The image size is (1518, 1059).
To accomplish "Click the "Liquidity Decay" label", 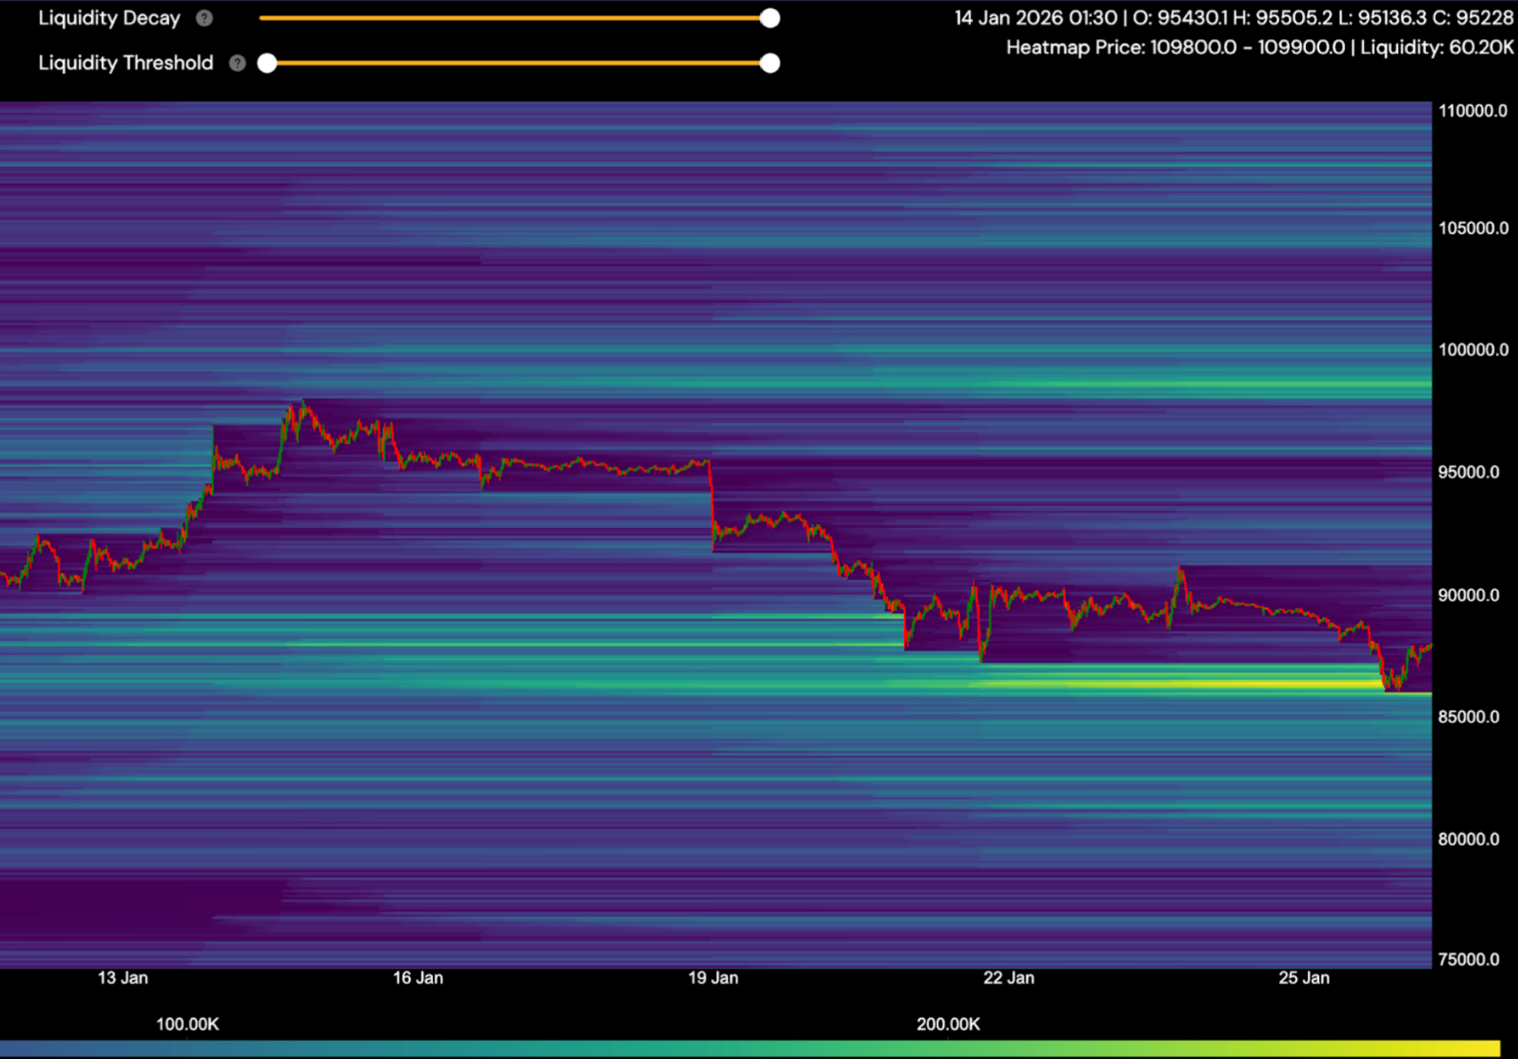I will 109,18.
